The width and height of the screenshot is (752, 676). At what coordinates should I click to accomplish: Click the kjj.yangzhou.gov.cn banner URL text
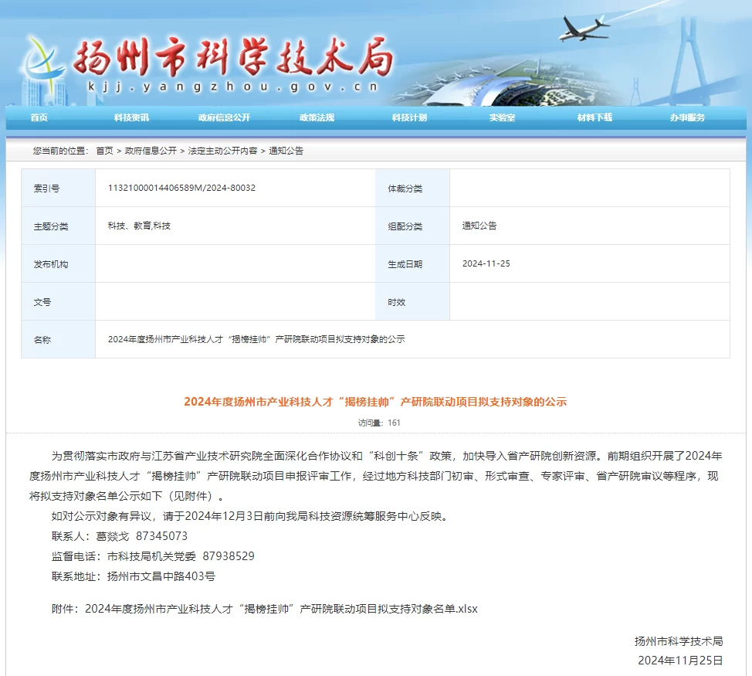233,87
